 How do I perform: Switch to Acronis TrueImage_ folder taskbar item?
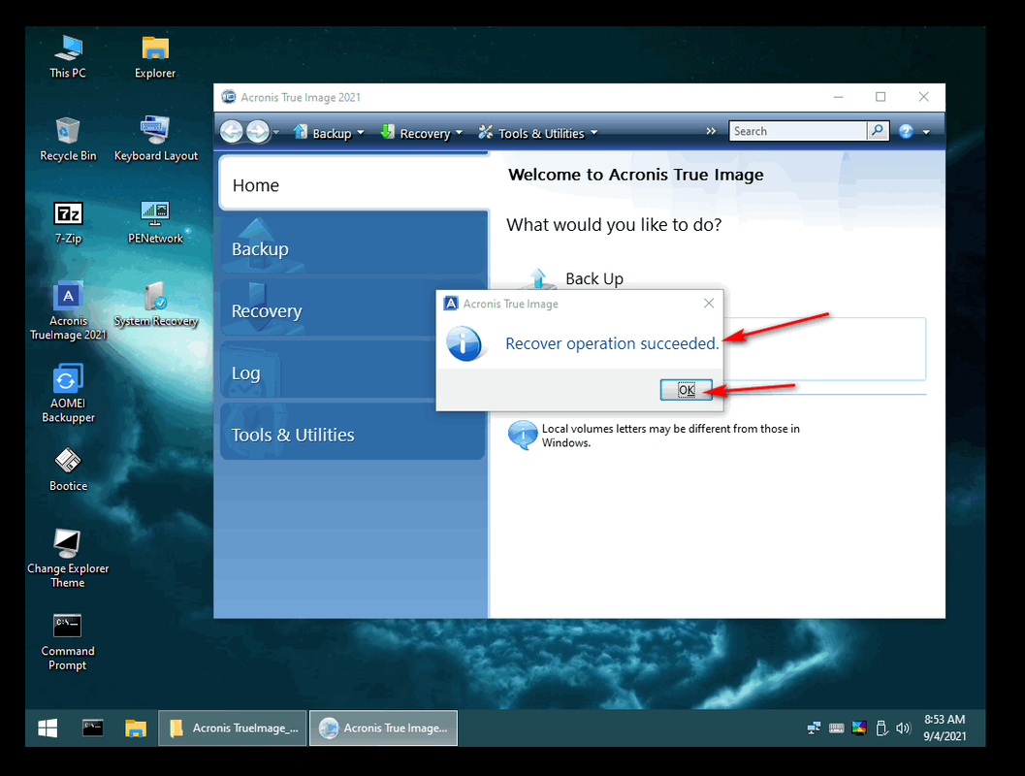[232, 728]
